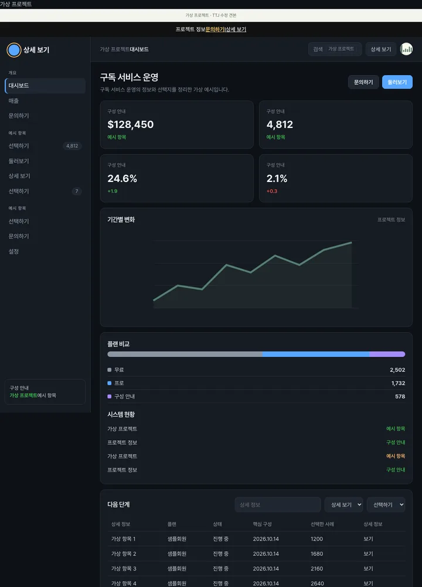
Task: Click 대시보드 in the header breadcrumb
Action: (x=139, y=49)
